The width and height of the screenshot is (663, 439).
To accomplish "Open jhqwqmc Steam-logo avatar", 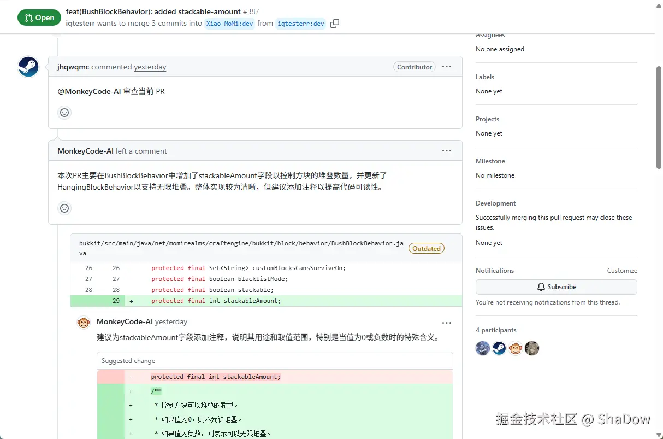I will [28, 67].
